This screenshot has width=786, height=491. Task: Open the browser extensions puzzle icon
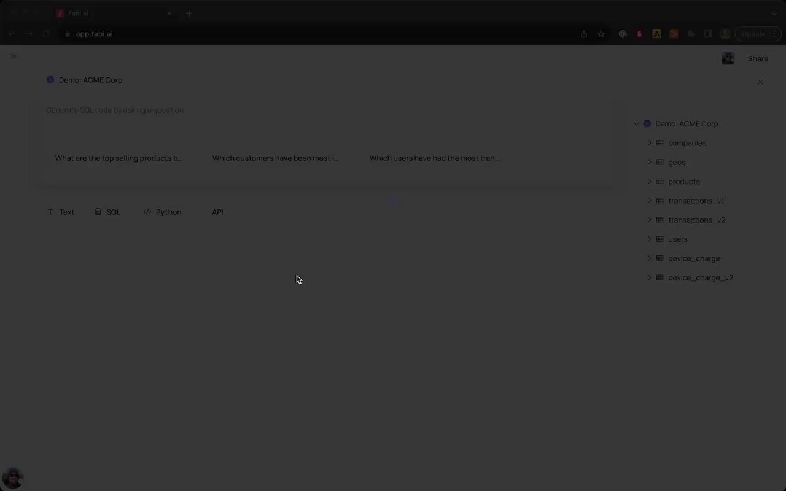click(x=691, y=34)
